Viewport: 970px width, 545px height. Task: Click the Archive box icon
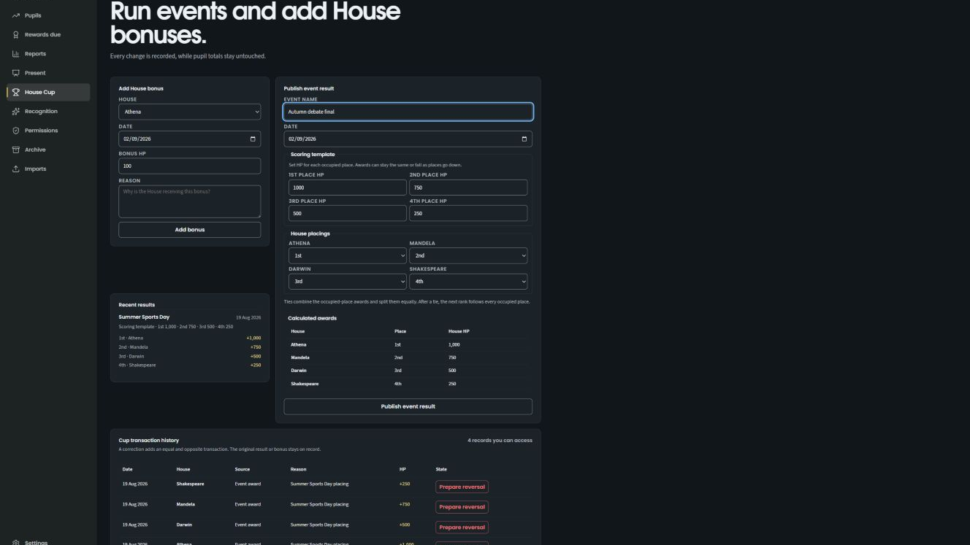(16, 150)
